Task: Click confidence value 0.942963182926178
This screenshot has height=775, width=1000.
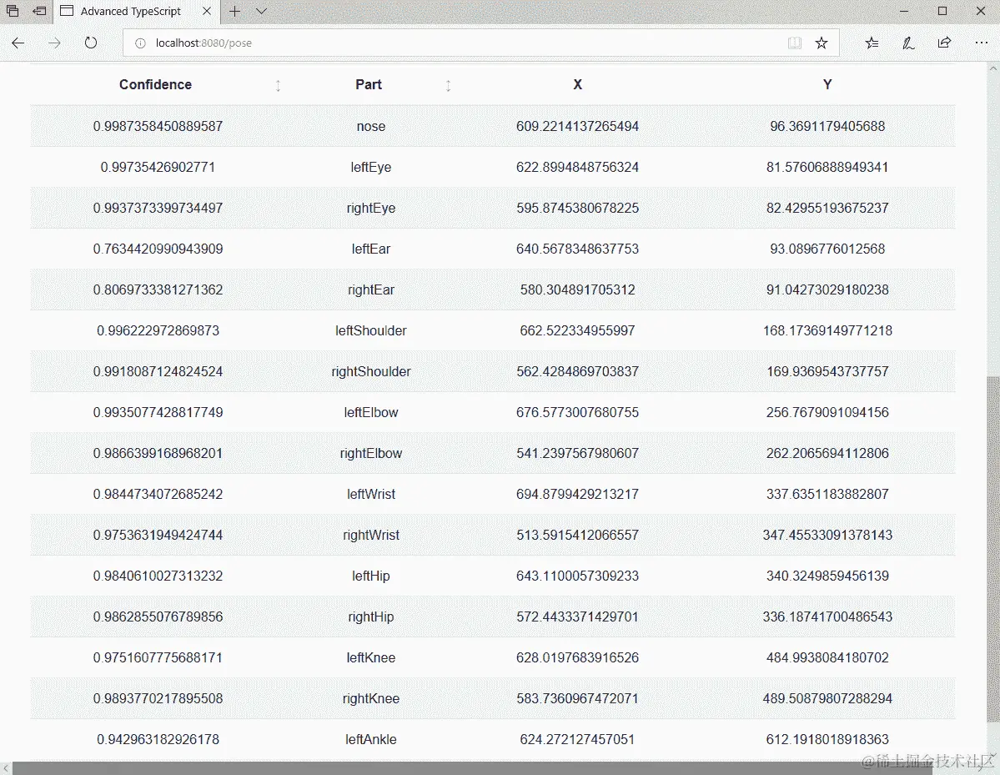Action: (158, 738)
